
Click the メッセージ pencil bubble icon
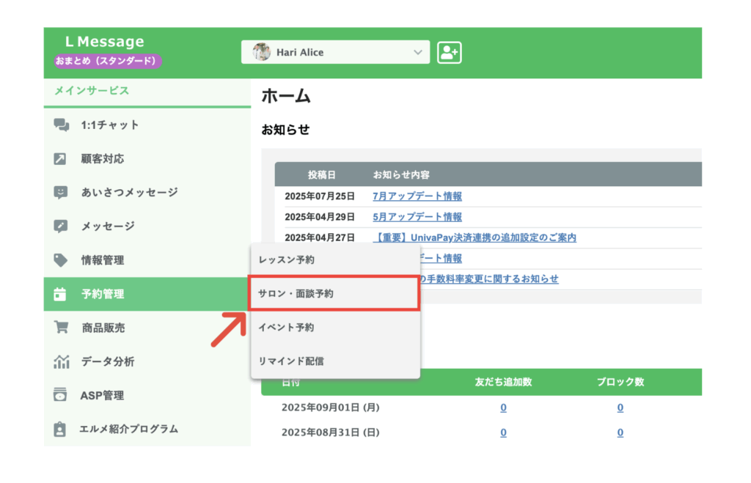coord(61,226)
